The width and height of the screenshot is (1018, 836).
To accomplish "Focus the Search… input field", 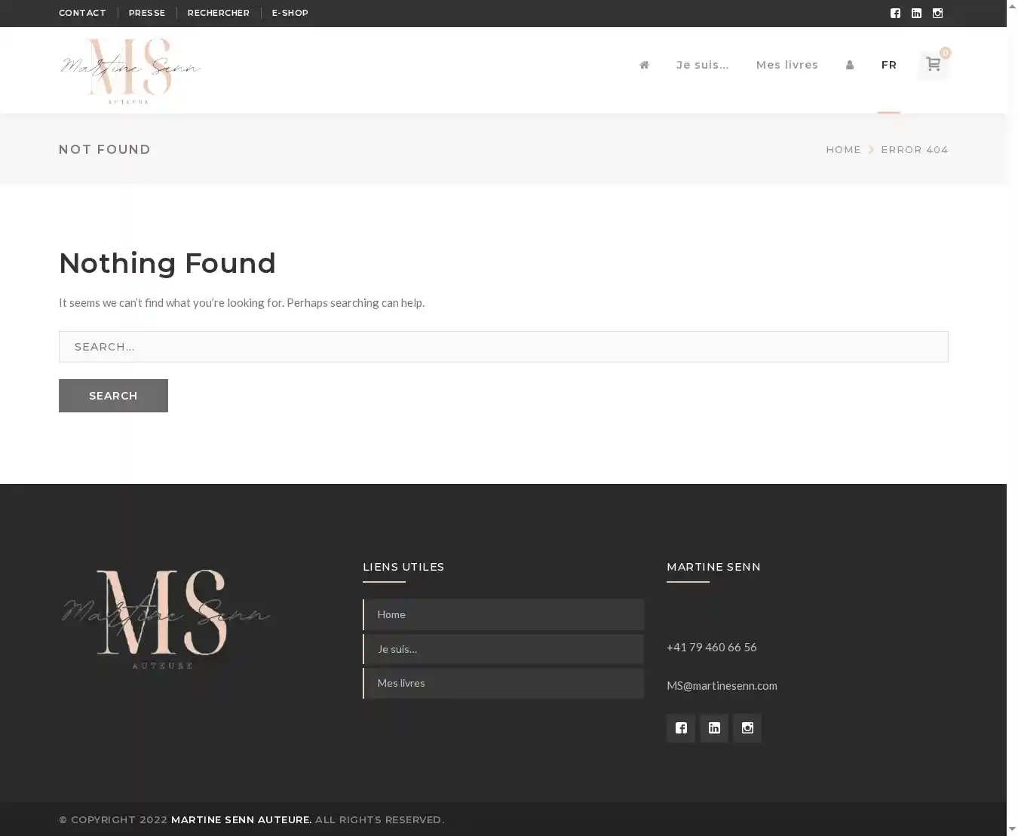I will 503,347.
